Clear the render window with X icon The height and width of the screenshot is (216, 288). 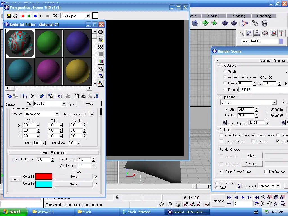point(55,16)
